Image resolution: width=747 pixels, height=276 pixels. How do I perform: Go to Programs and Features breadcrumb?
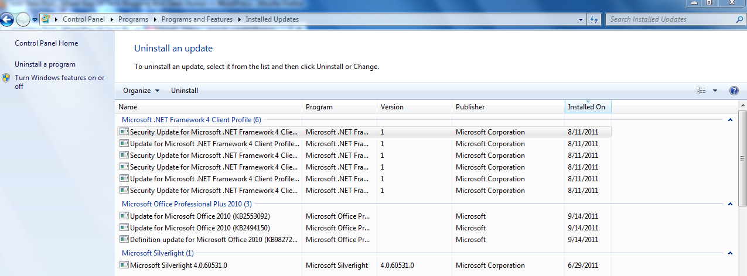click(x=197, y=19)
